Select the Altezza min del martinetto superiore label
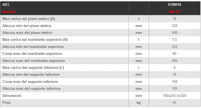The height and width of the screenshot is (108, 201). coord(33,47)
